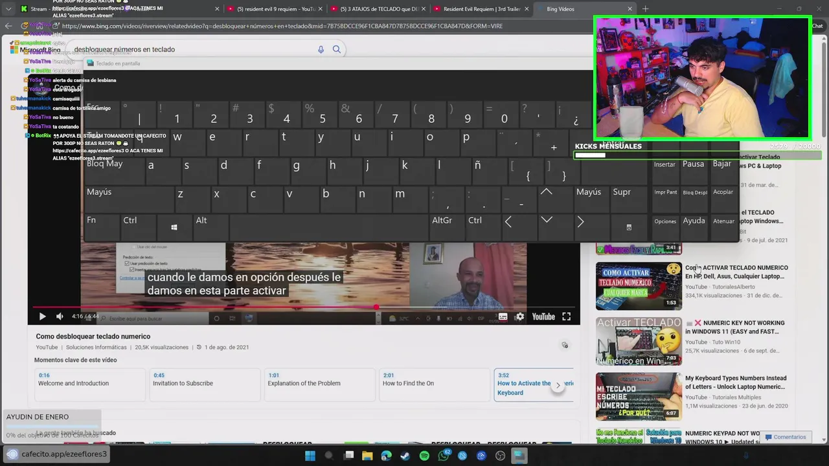
Task: Close the Bing Videos tab
Action: pyautogui.click(x=630, y=9)
